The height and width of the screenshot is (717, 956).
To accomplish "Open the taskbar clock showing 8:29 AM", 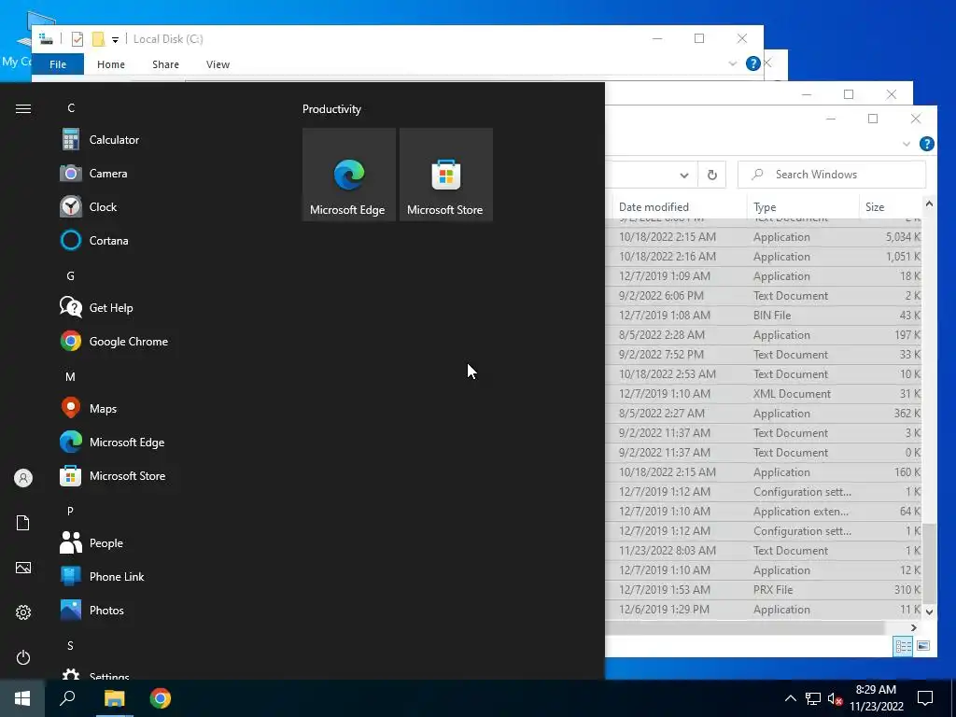I will point(876,698).
